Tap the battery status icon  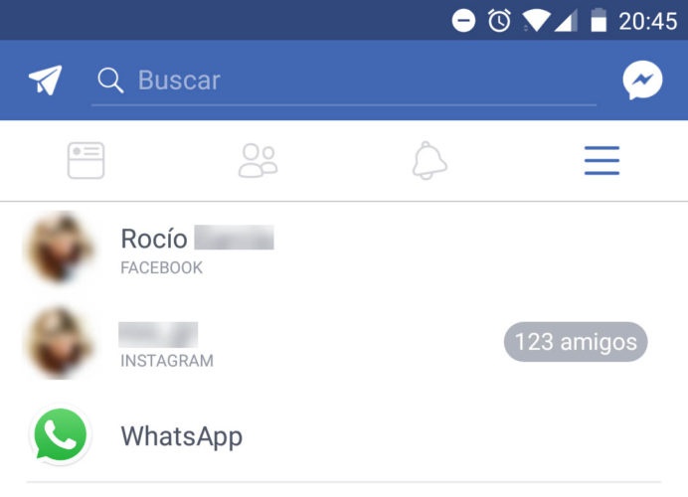(x=599, y=20)
